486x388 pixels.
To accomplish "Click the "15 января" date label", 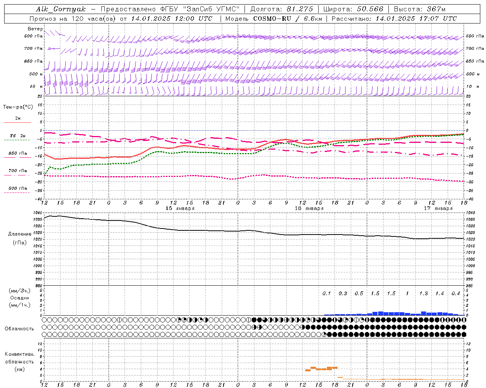I will point(180,208).
